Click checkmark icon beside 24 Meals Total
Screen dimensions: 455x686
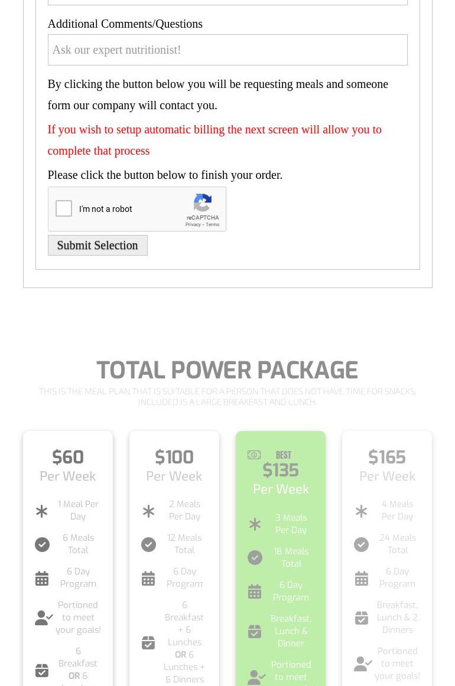click(361, 544)
